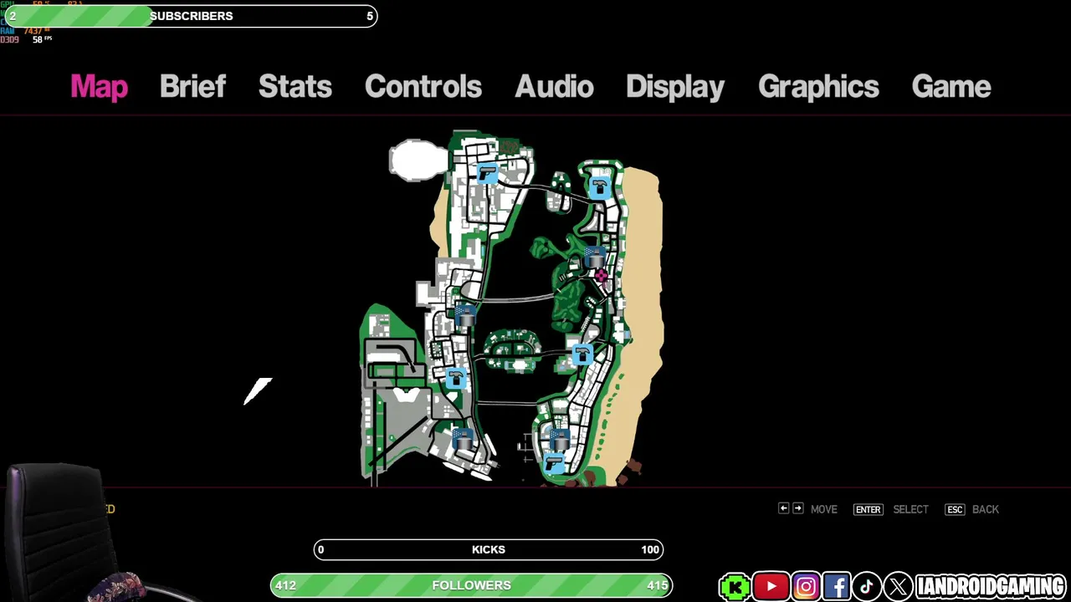This screenshot has width=1071, height=602.
Task: Open the Stats tab
Action: pyautogui.click(x=295, y=87)
